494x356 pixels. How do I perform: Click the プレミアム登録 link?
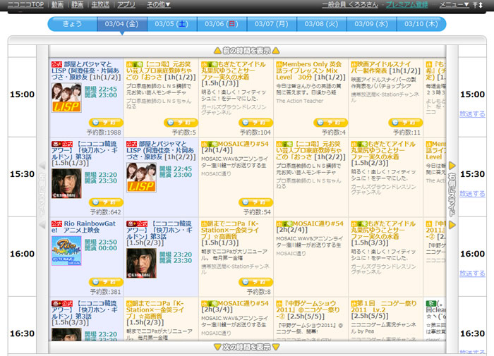[406, 4]
